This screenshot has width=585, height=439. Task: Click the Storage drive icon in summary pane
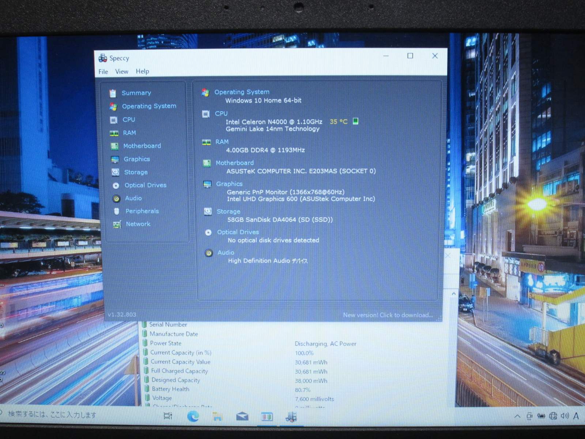(x=208, y=211)
